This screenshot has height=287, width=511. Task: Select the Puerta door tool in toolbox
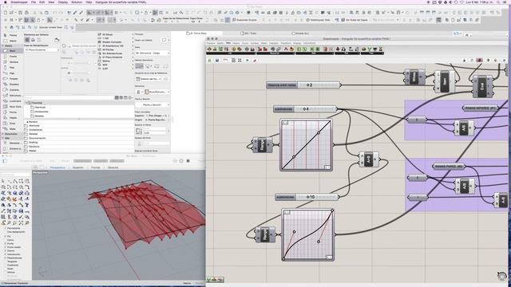pos(12,57)
